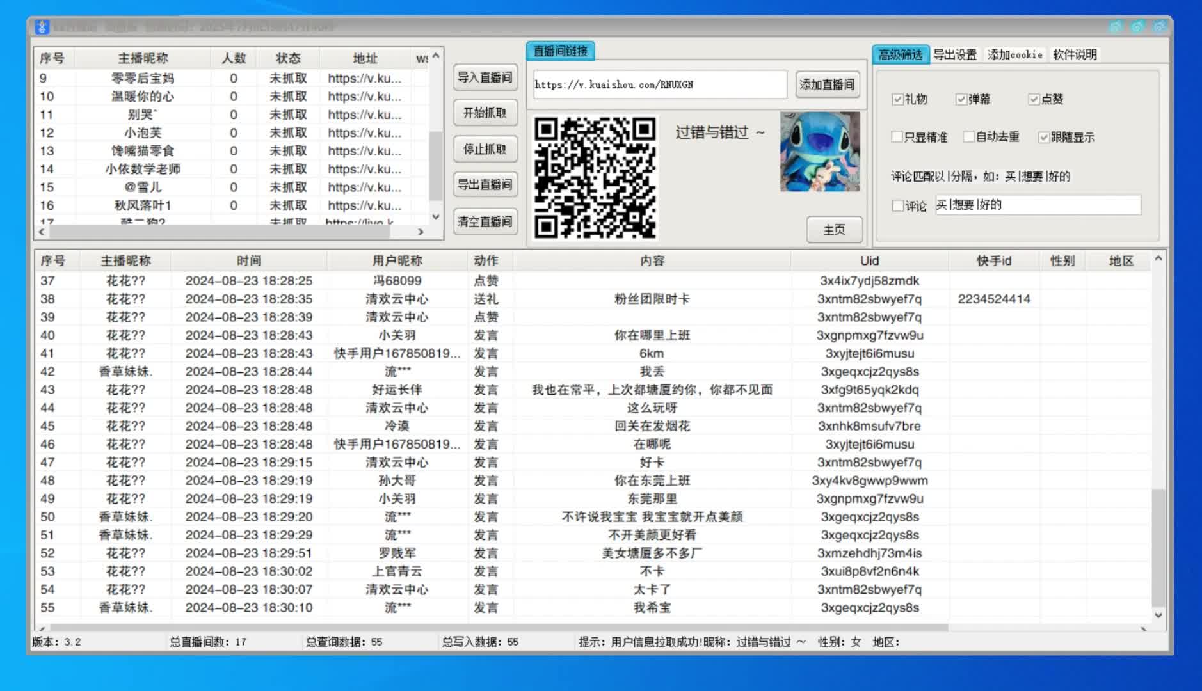The height and width of the screenshot is (691, 1202).
Task: Stop capturing with 停止抓取
Action: coord(485,150)
